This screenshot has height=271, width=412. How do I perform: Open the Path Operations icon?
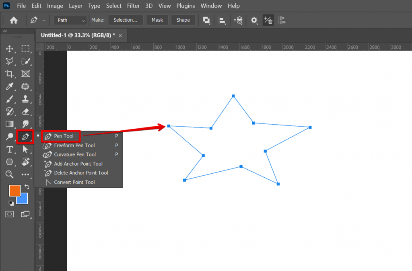tap(206, 20)
